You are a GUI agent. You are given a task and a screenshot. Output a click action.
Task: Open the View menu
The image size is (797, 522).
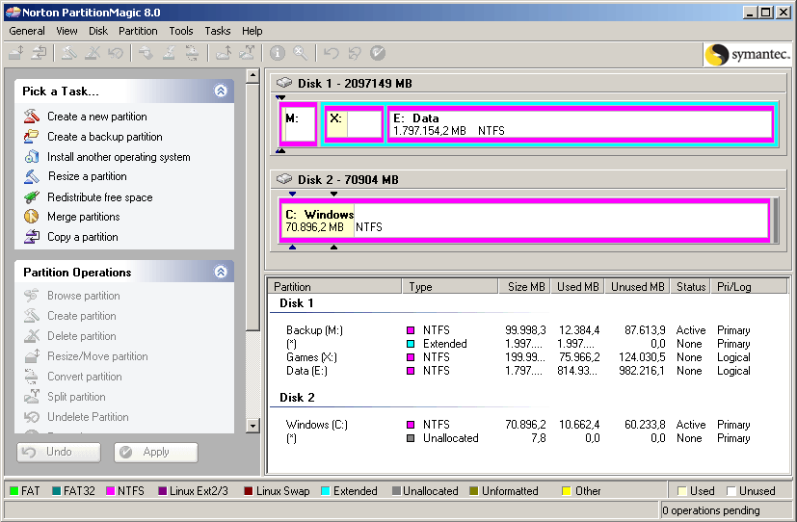click(x=66, y=31)
